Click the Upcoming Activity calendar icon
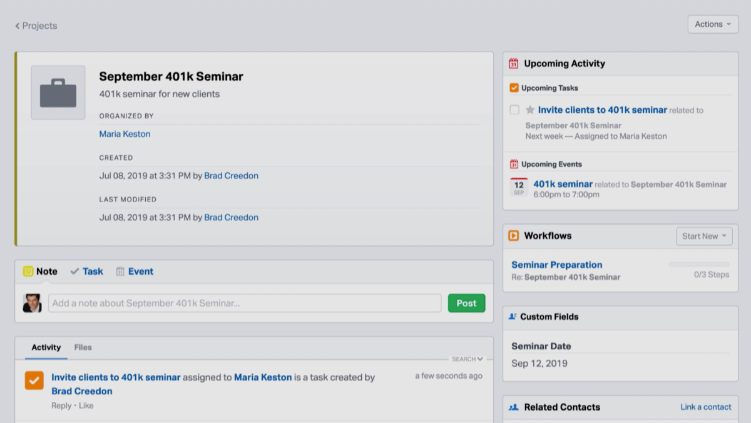751x423 pixels. (x=514, y=63)
